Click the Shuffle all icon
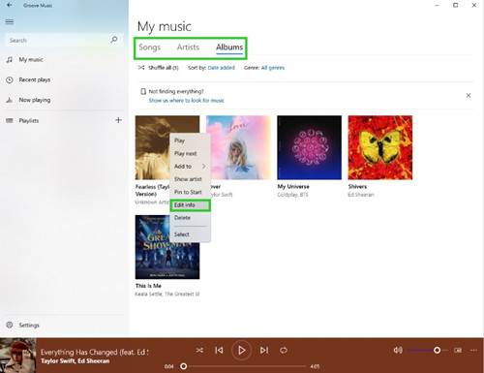The height and width of the screenshot is (373, 484). coord(141,68)
